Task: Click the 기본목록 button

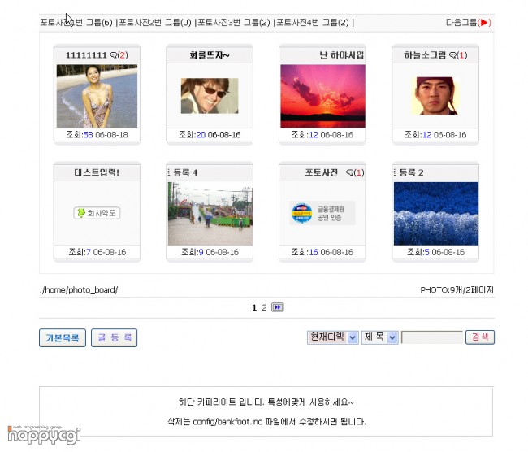Action: (63, 337)
